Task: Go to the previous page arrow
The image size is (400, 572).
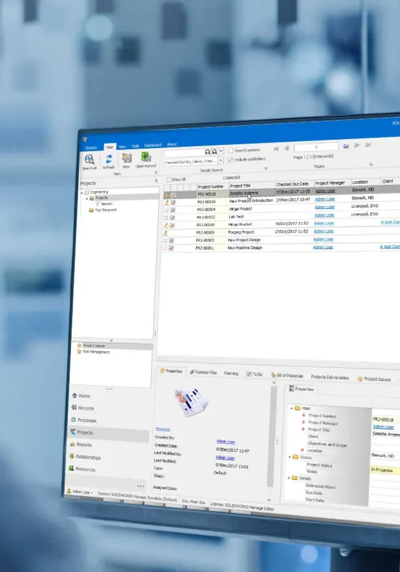Action: (x=286, y=148)
